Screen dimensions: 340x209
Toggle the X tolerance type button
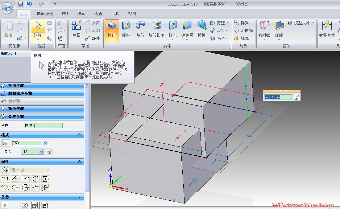pos(5,205)
